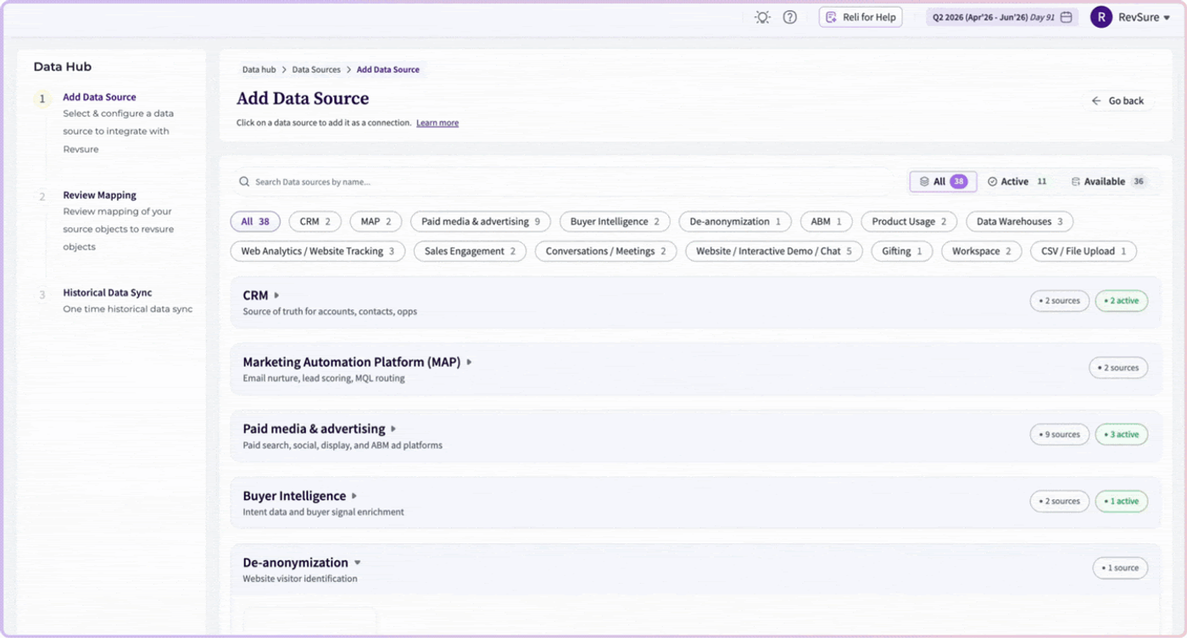Click the Go back button
Screen dimensions: 1187x638
[1118, 101]
